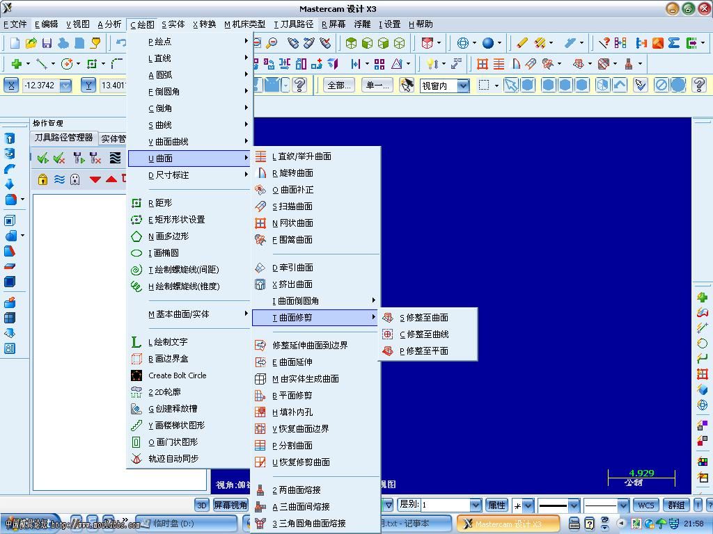Click the zoom magnifier icon in toolbar
The width and height of the screenshot is (713, 534).
coord(272,43)
